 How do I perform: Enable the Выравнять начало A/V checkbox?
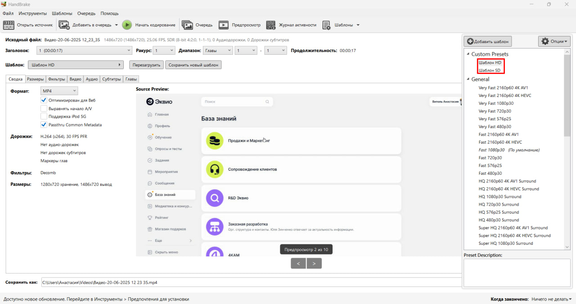44,108
